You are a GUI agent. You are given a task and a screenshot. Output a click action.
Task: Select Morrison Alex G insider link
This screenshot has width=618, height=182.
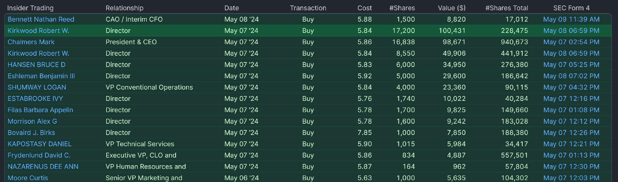point(32,121)
